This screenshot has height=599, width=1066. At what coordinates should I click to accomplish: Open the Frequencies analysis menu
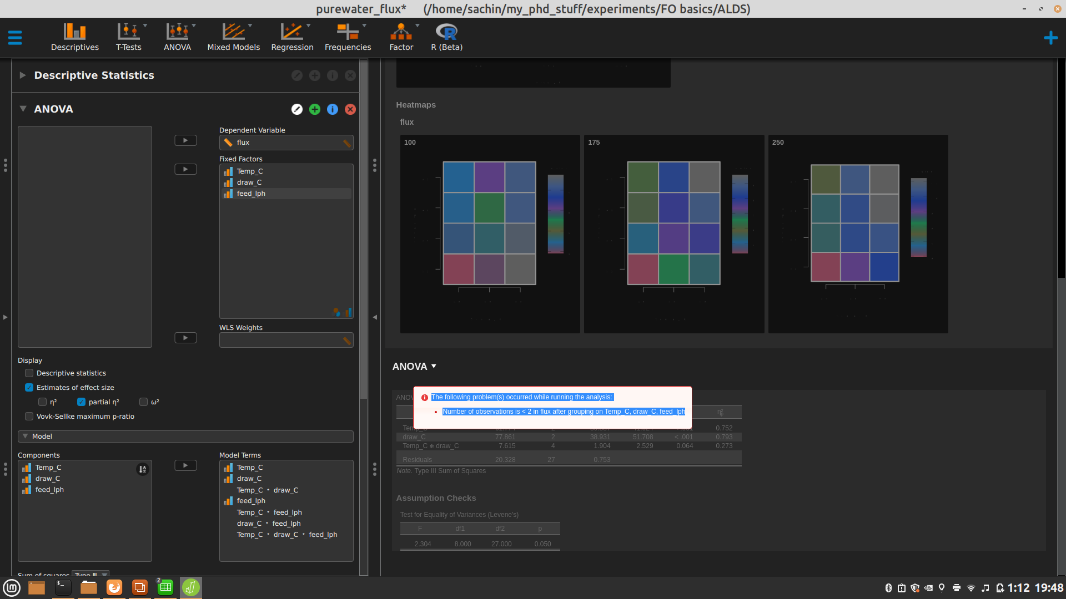click(348, 37)
